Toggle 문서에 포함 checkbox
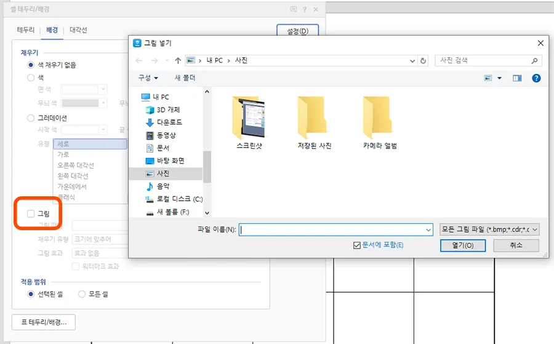The image size is (554, 344). [x=357, y=245]
